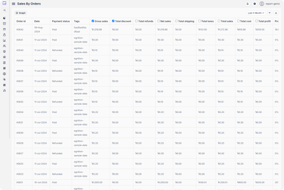This screenshot has height=190, width=284.
Task: Open settings via the gear icon
Action: pyautogui.click(x=255, y=4)
